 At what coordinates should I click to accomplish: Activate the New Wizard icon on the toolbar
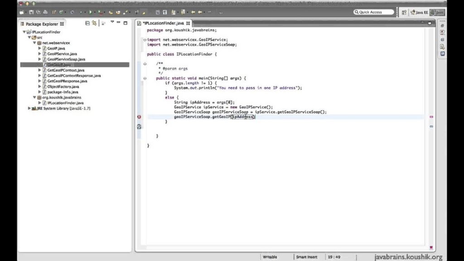pos(21,12)
